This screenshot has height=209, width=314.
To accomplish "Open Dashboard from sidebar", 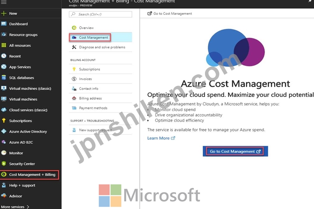I will pyautogui.click(x=18, y=24).
